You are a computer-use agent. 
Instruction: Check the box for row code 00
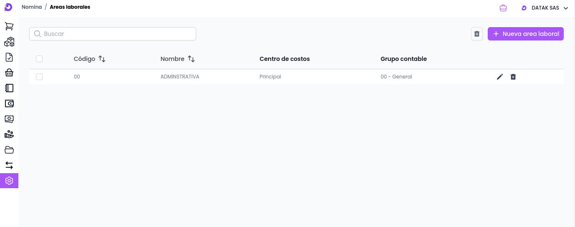click(x=39, y=77)
